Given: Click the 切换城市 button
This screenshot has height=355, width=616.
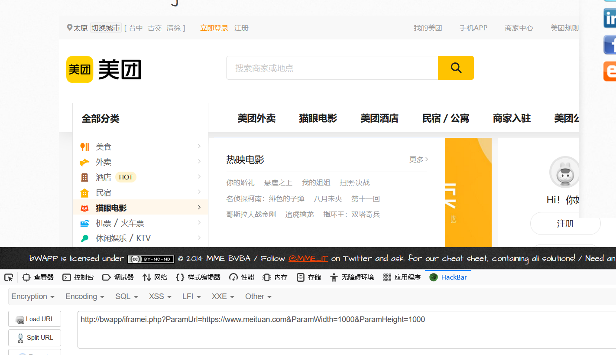Looking at the screenshot, I should pyautogui.click(x=106, y=28).
